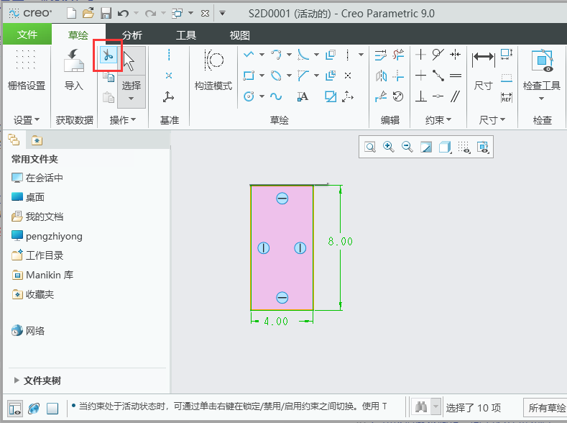Open the 桌面 folder link
This screenshot has height=423, width=567.
28,197
